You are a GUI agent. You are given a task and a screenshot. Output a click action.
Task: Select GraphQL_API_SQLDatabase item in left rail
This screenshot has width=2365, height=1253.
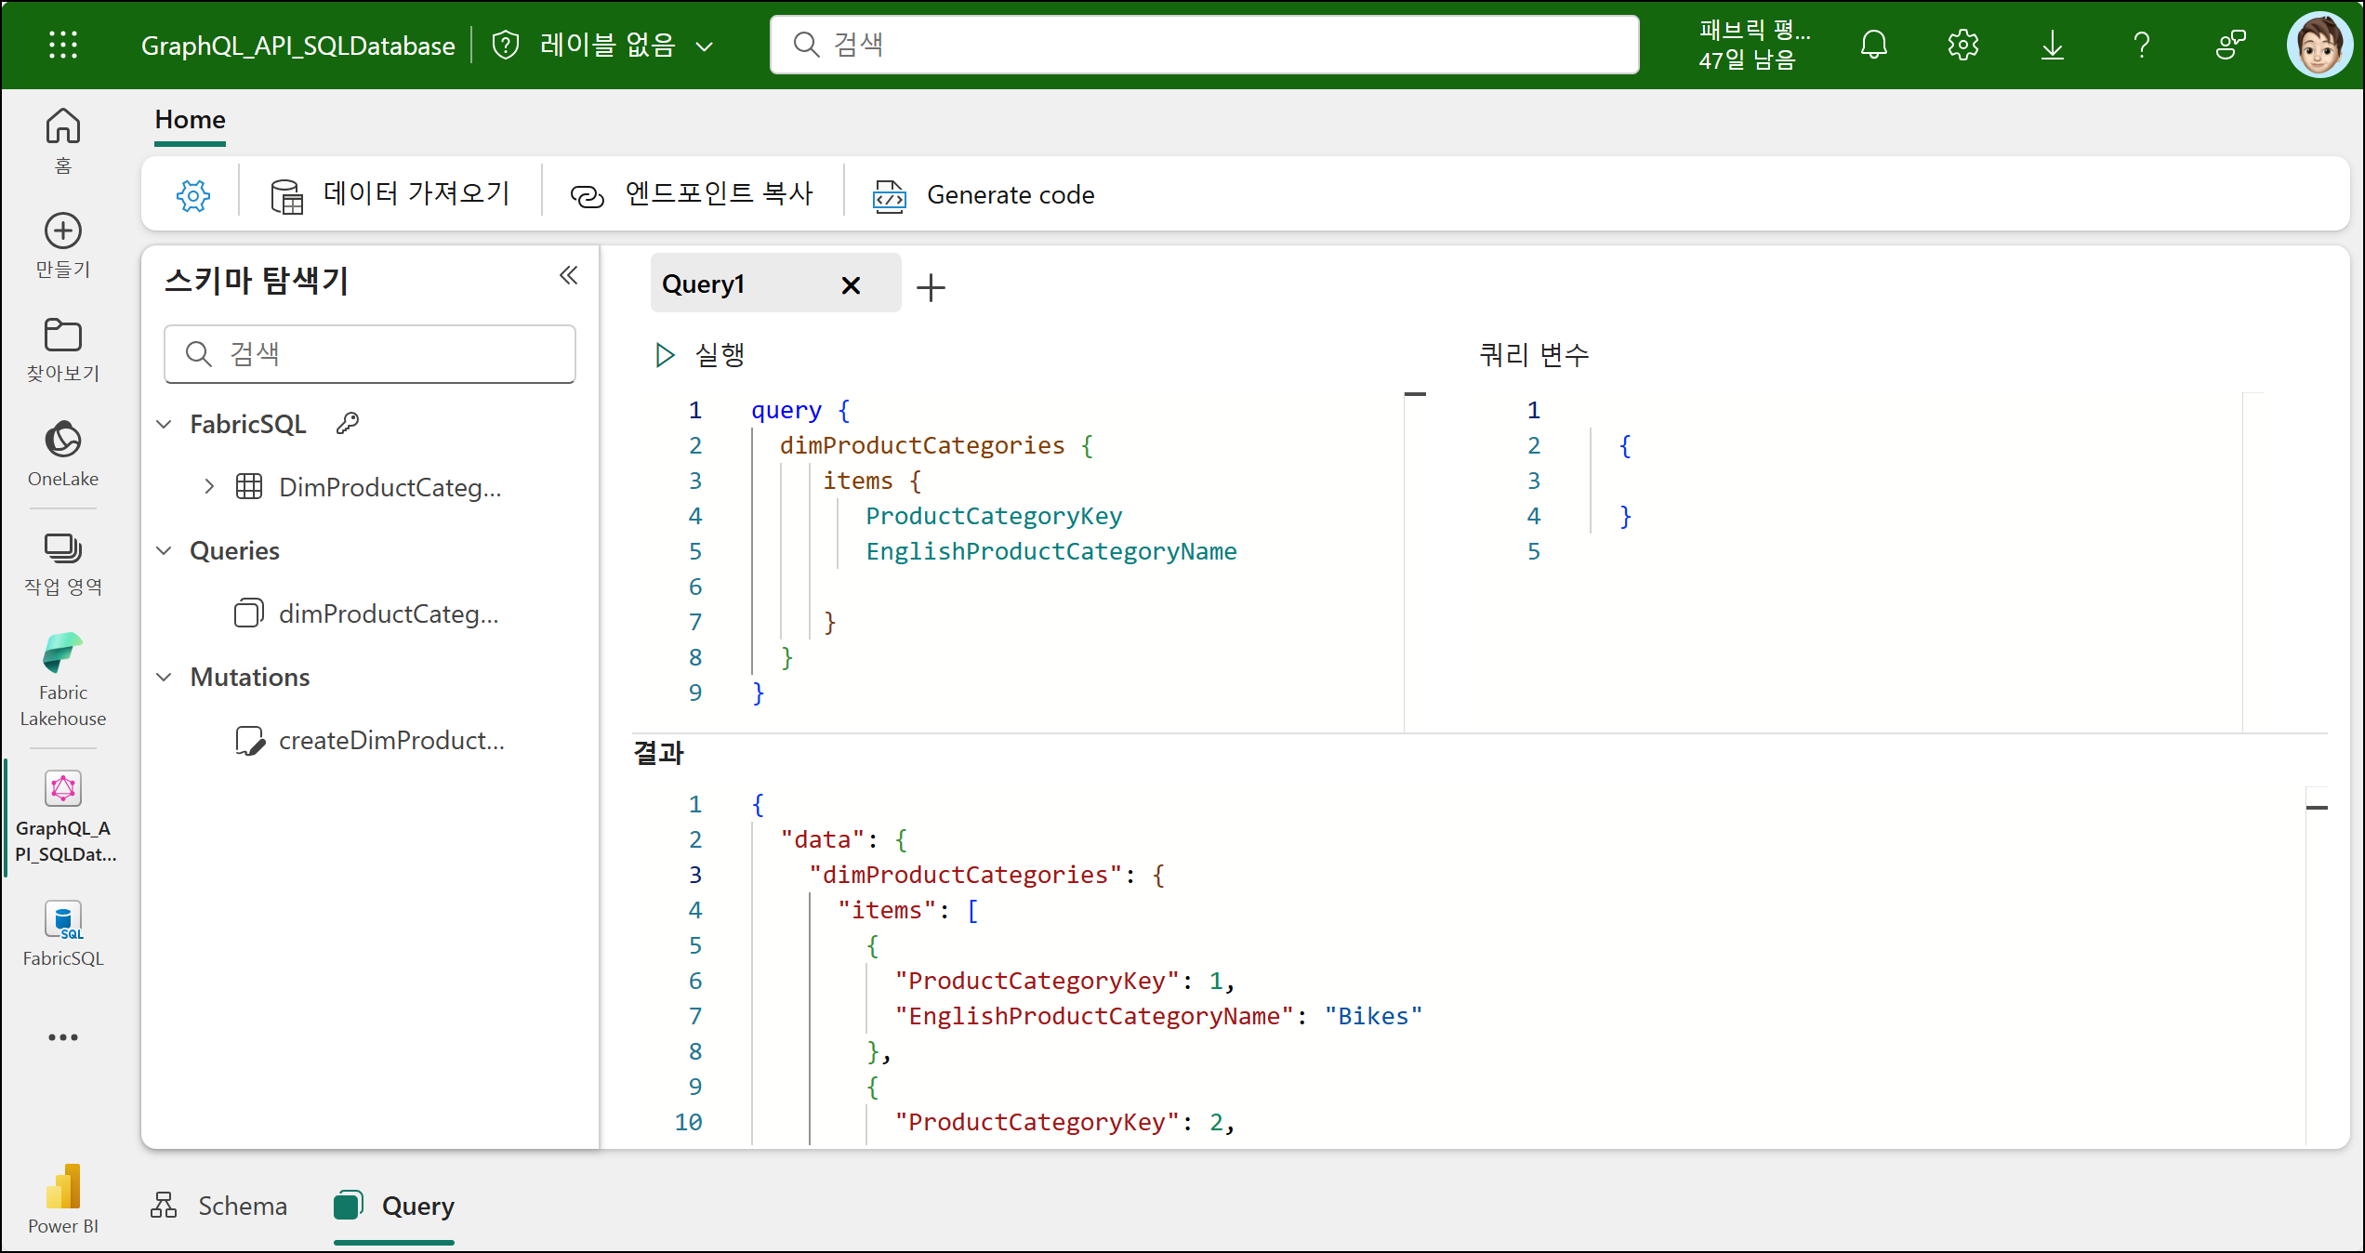coord(63,817)
